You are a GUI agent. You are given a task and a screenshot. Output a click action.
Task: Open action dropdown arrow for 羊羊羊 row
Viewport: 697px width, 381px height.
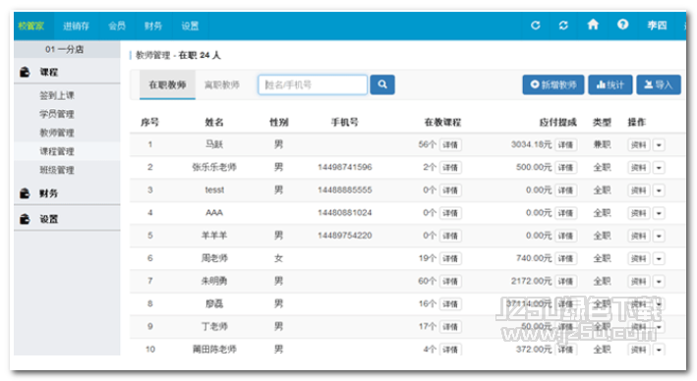coord(659,236)
